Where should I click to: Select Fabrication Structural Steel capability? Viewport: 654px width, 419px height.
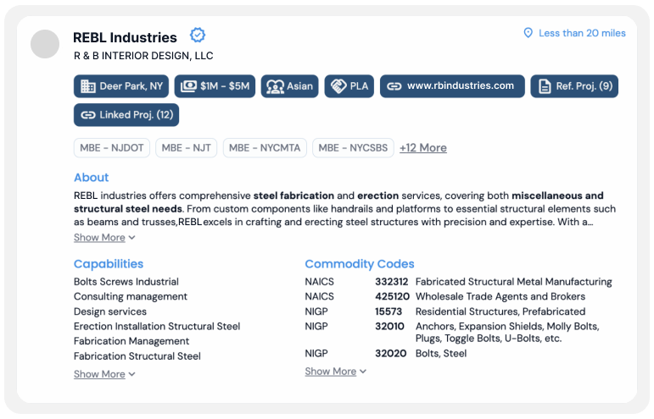(x=137, y=356)
